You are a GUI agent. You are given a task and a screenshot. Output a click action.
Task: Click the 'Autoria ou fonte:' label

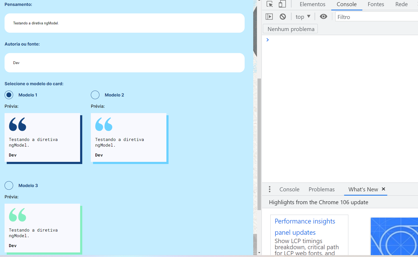tap(22, 44)
